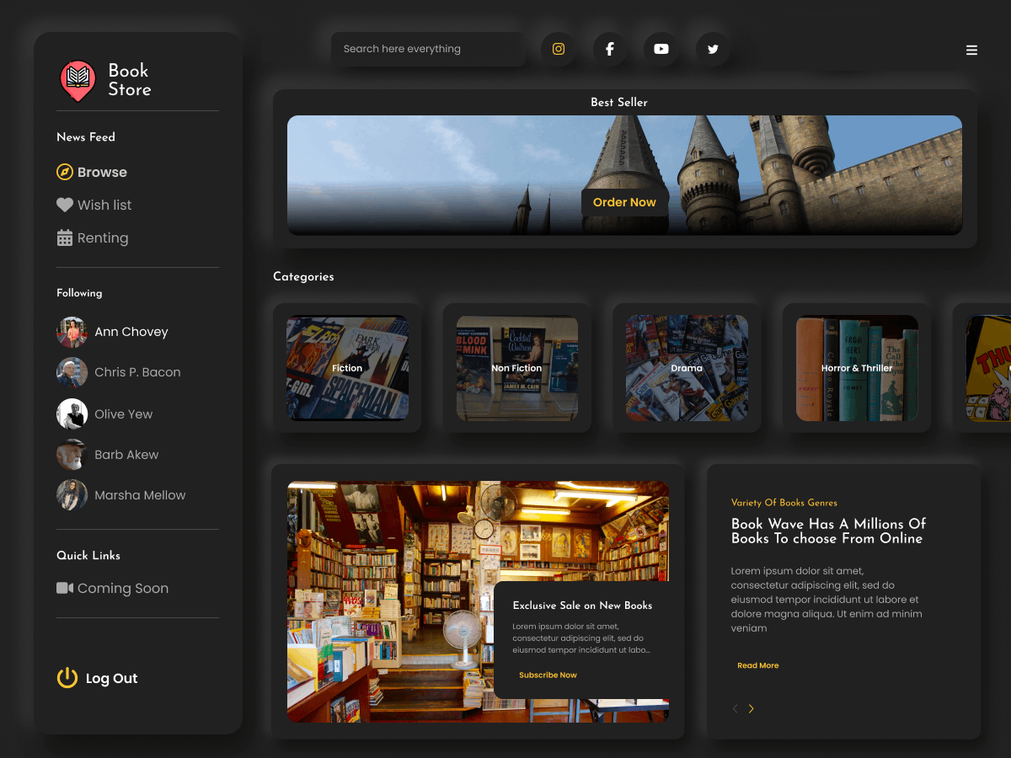Viewport: 1011px width, 758px height.
Task: Click the Subscribe Now link
Action: coord(548,675)
